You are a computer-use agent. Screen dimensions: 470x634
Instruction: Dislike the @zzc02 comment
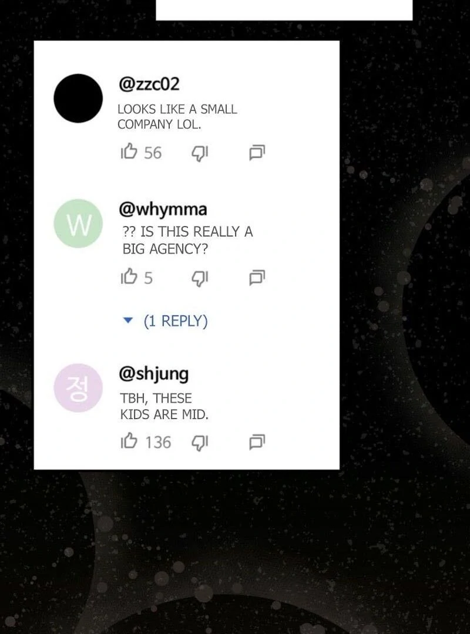coord(200,153)
